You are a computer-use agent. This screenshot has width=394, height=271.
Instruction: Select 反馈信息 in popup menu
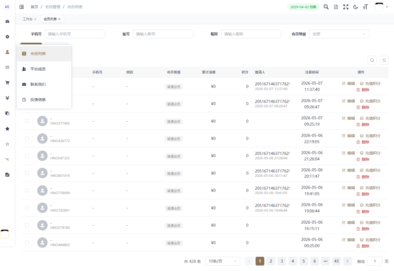pos(44,100)
